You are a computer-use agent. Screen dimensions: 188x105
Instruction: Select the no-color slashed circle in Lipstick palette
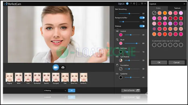[x=154, y=13]
